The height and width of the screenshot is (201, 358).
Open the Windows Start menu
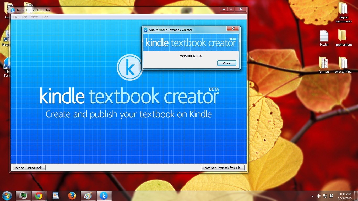point(7,196)
